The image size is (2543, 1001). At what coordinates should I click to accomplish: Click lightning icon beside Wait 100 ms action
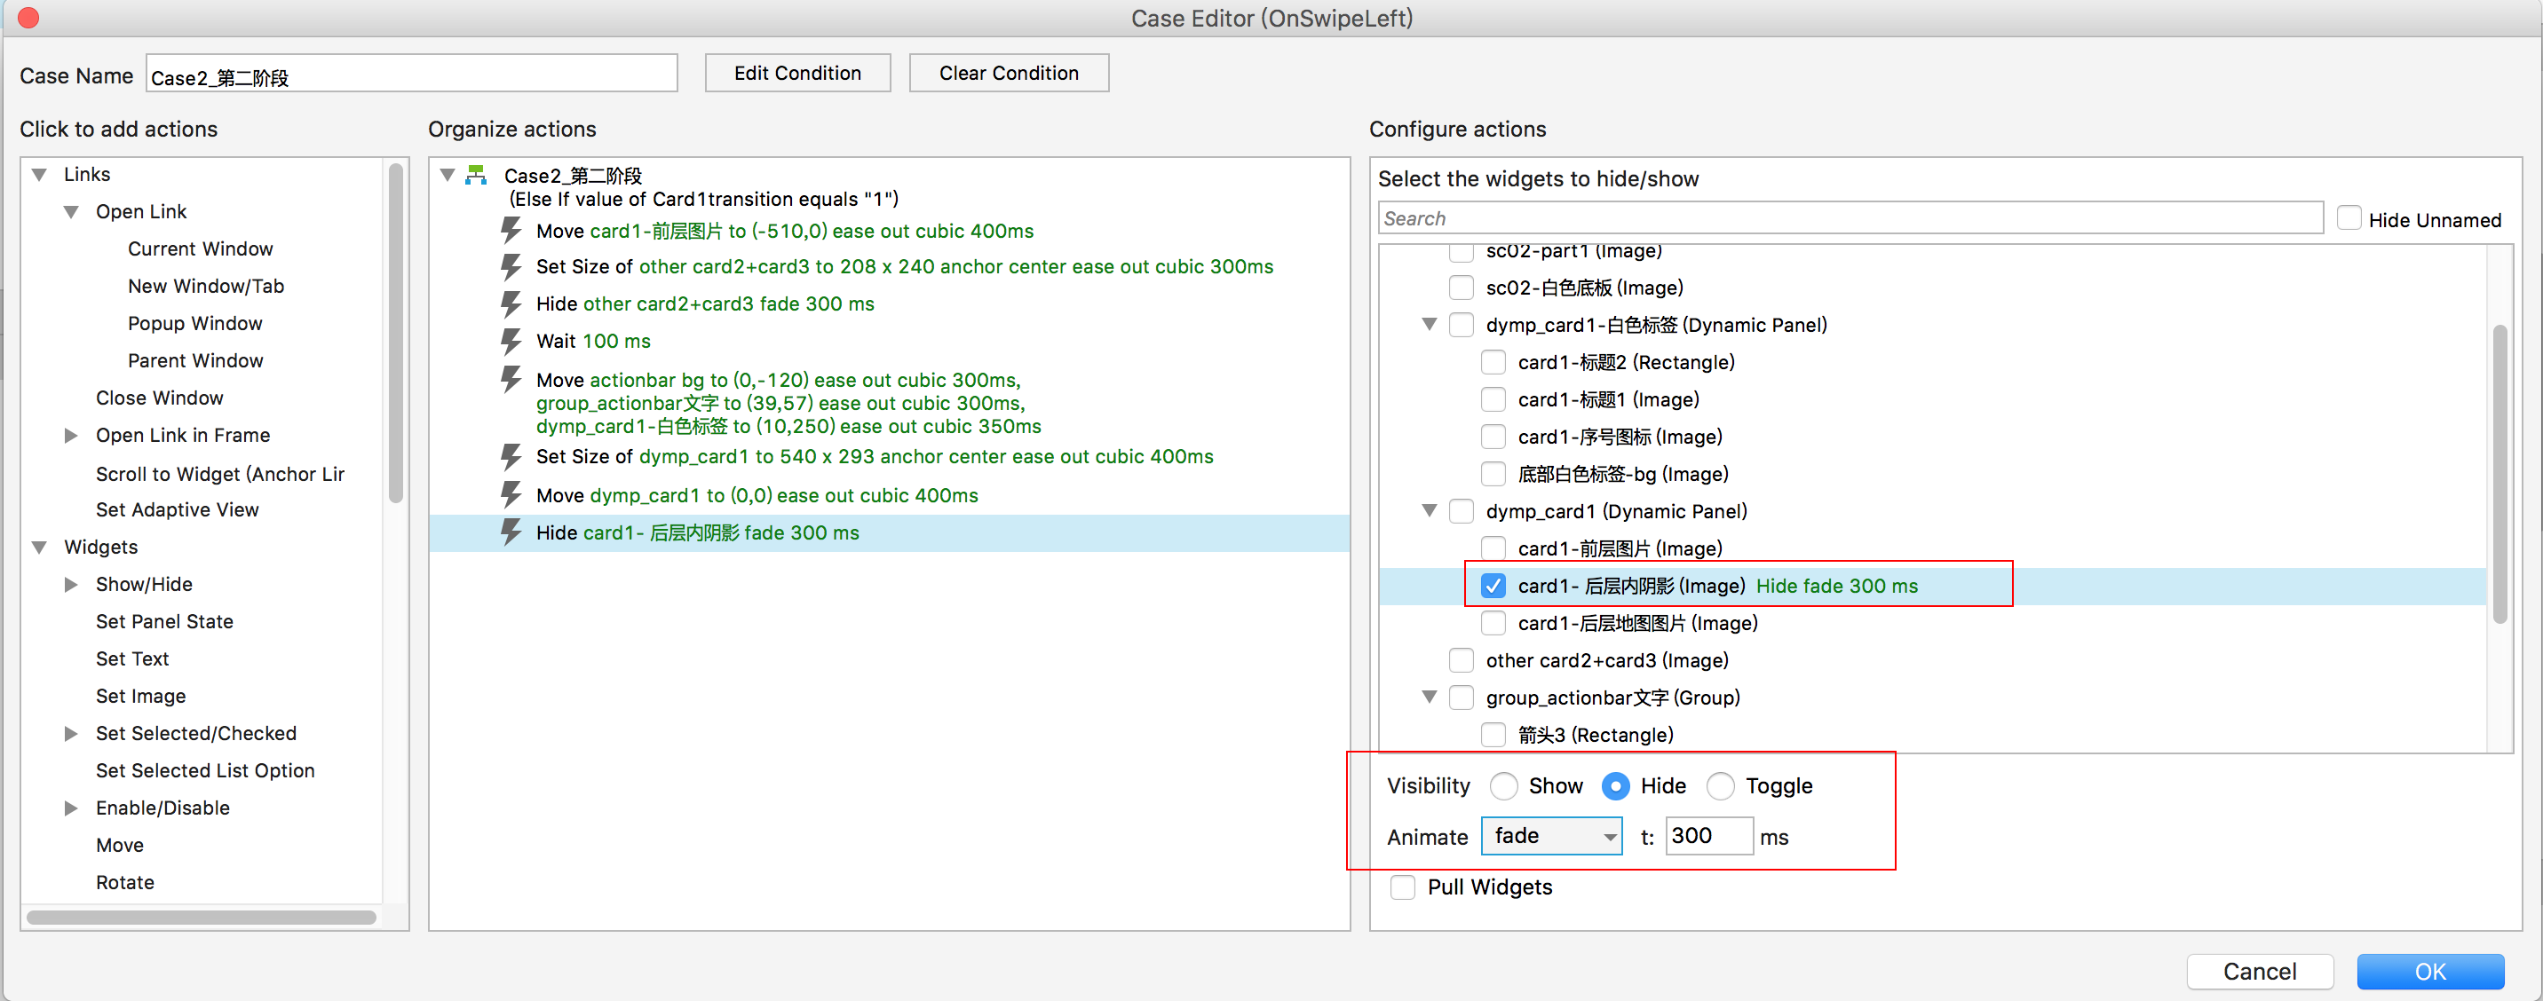[x=511, y=342]
